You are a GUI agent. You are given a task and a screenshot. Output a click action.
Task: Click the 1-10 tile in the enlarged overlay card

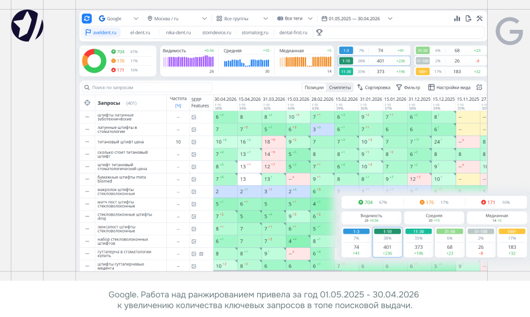[x=387, y=242]
